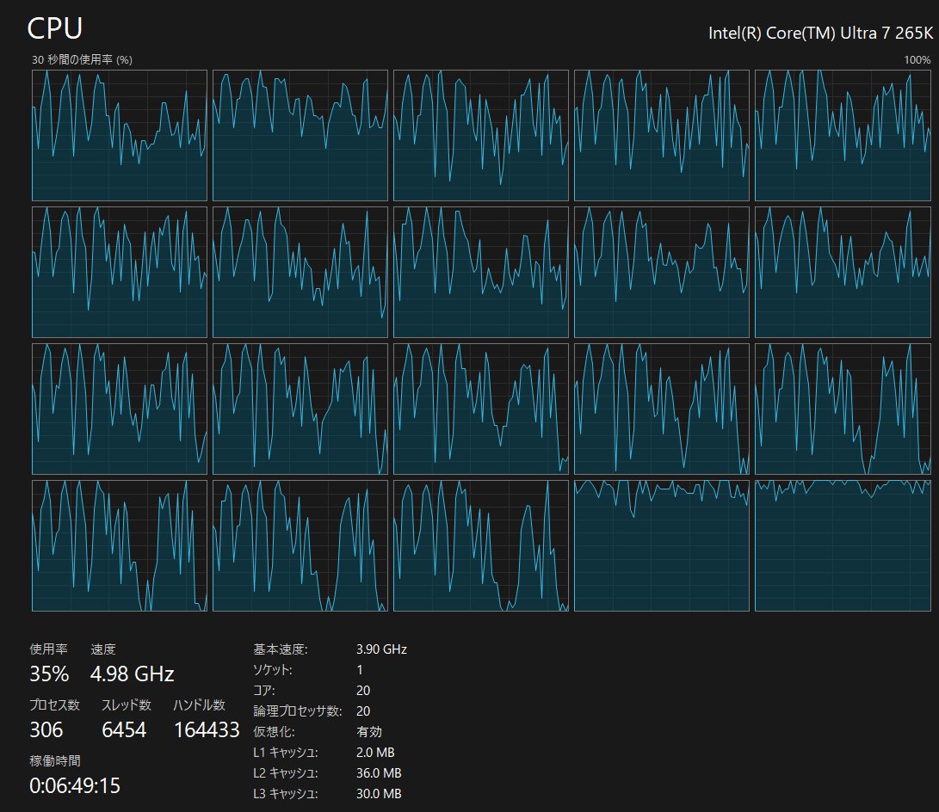Click the ハンドル数 label
The image size is (939, 812).
(x=200, y=704)
